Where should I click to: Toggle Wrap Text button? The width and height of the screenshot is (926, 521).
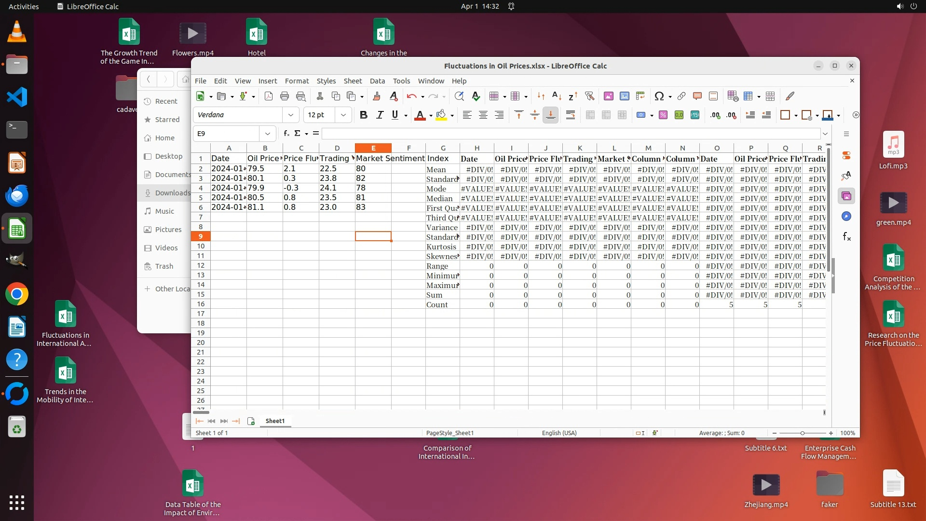click(x=570, y=115)
